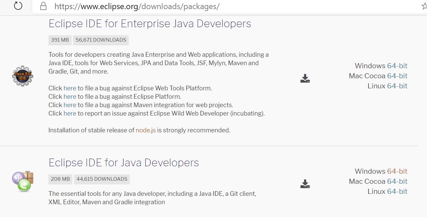Click the node.js link

pos(146,130)
